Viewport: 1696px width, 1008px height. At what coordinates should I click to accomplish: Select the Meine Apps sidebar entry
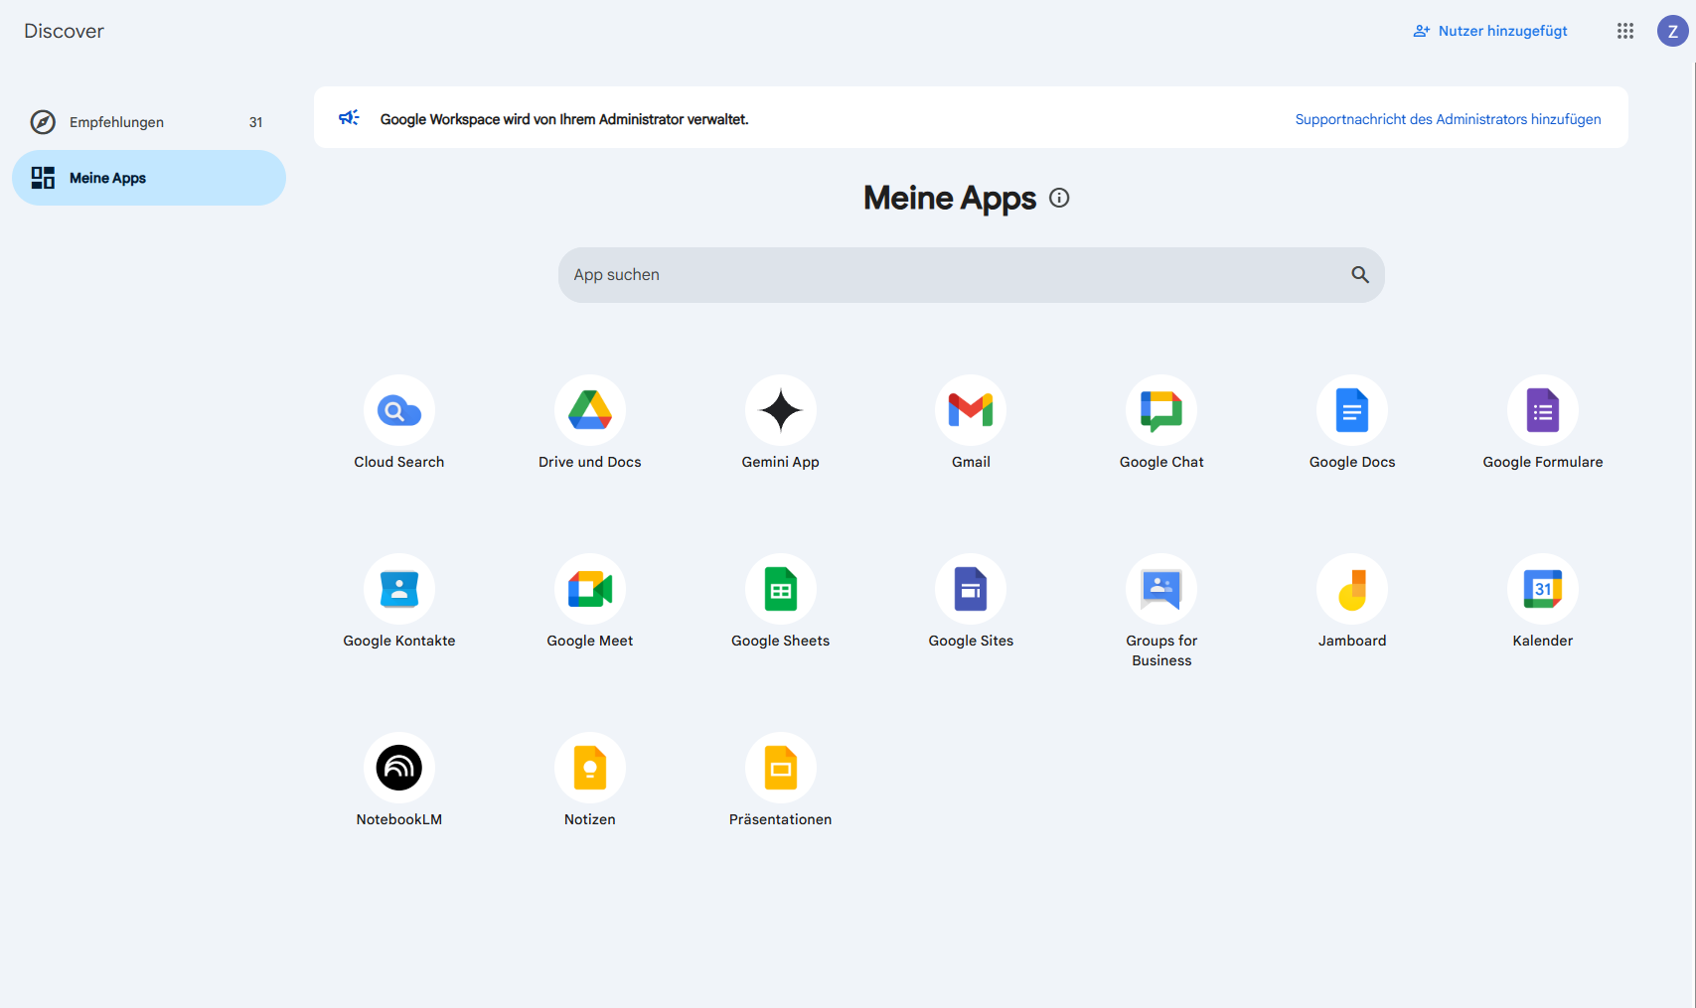tap(107, 178)
